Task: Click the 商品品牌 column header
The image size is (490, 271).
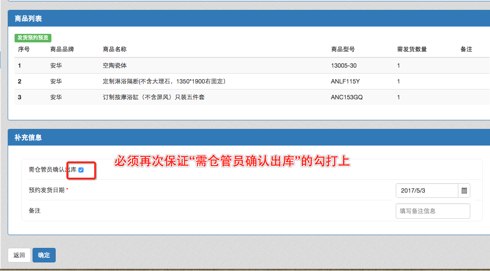Action: [x=62, y=49]
